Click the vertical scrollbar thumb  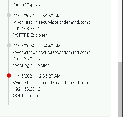(120, 90)
